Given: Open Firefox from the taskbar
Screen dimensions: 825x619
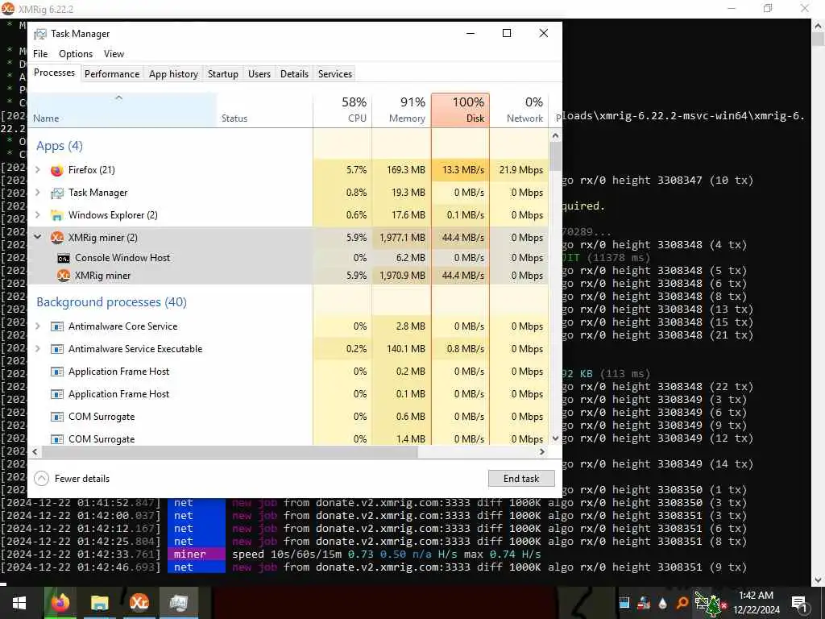Looking at the screenshot, I should [x=60, y=603].
